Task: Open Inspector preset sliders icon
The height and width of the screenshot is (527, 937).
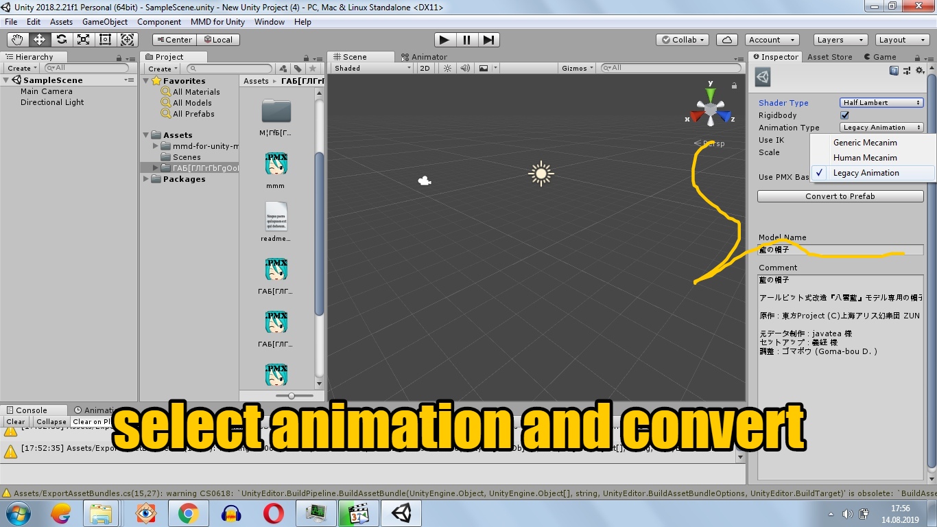Action: point(907,71)
